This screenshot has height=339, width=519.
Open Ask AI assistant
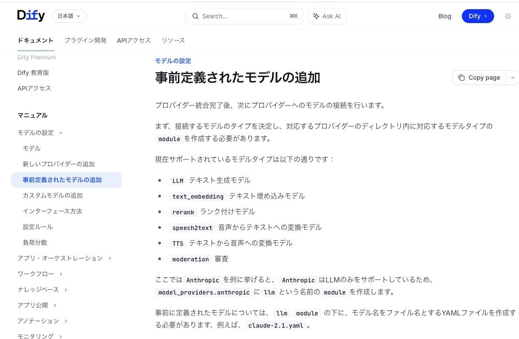(x=327, y=16)
